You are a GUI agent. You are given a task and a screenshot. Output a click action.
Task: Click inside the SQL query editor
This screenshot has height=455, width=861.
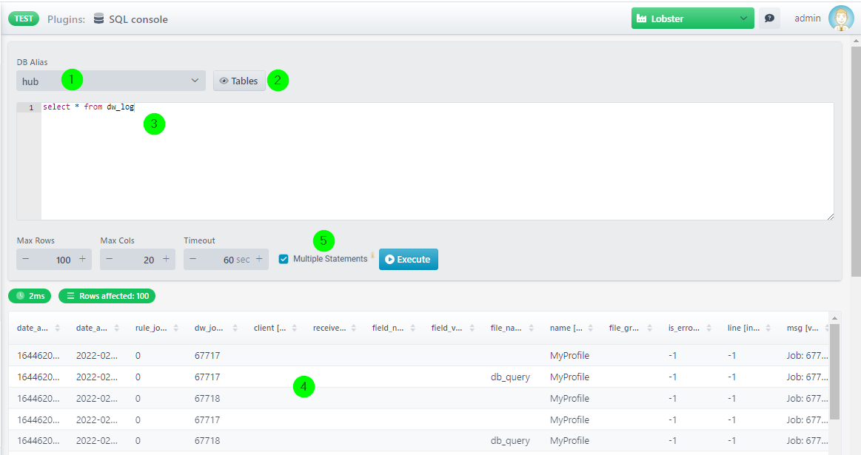click(x=437, y=161)
